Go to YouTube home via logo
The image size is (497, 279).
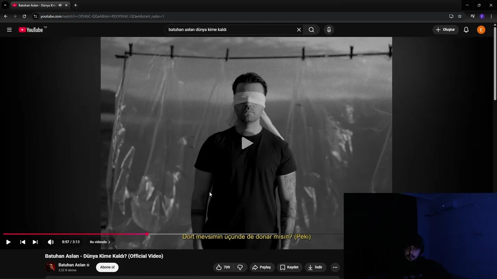[x=31, y=30]
